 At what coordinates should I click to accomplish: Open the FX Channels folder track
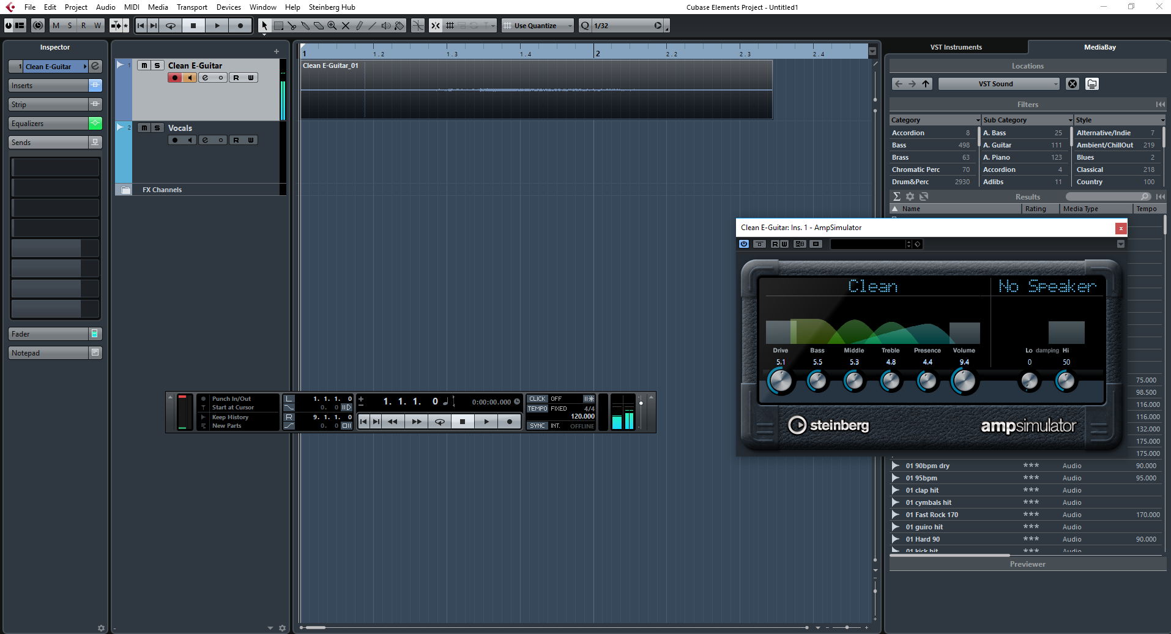click(125, 190)
